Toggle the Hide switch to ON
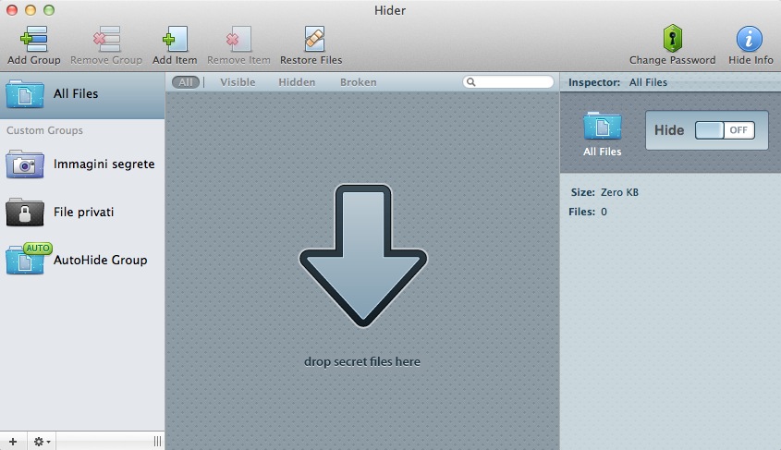781x450 pixels. (x=725, y=130)
